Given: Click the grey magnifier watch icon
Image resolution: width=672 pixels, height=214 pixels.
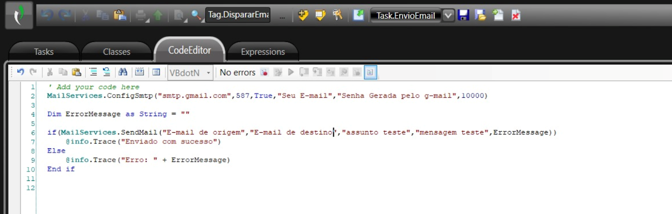Looking at the screenshot, I should [344, 72].
